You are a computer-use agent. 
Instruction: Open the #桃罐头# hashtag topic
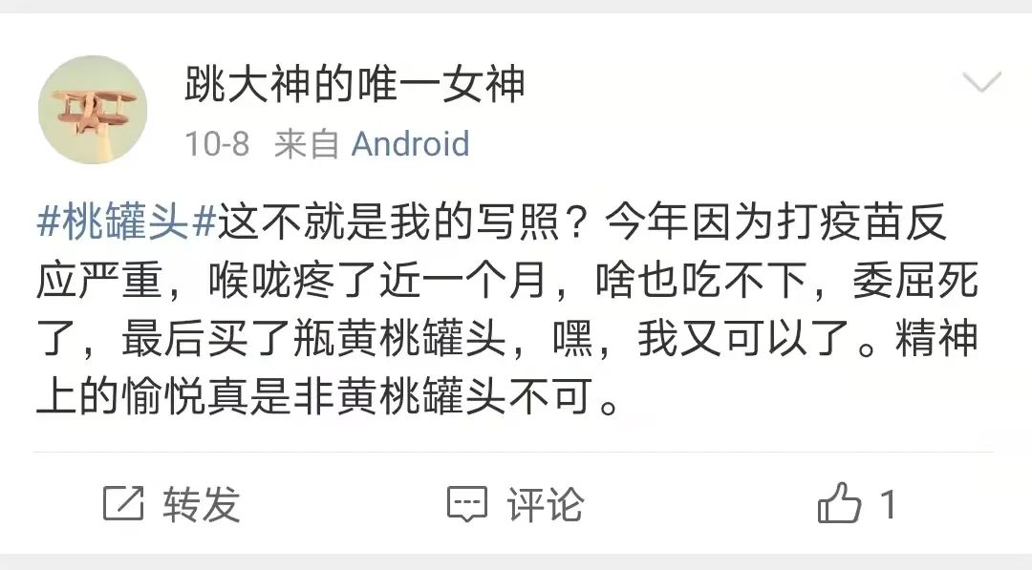point(128,223)
